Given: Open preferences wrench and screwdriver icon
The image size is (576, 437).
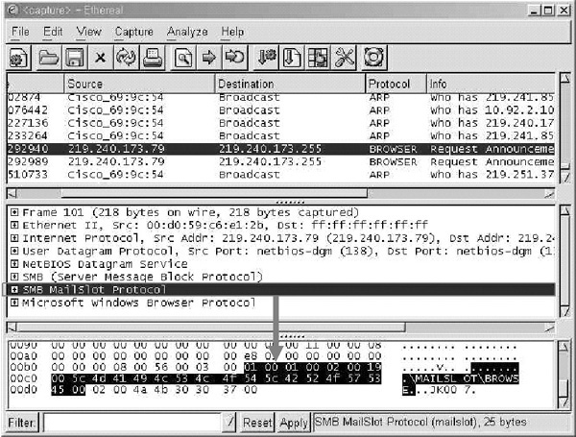Looking at the screenshot, I should 345,58.
